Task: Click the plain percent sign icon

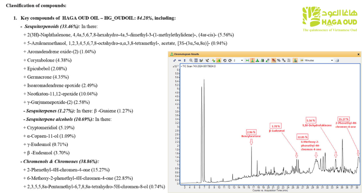Action: click(x=279, y=60)
